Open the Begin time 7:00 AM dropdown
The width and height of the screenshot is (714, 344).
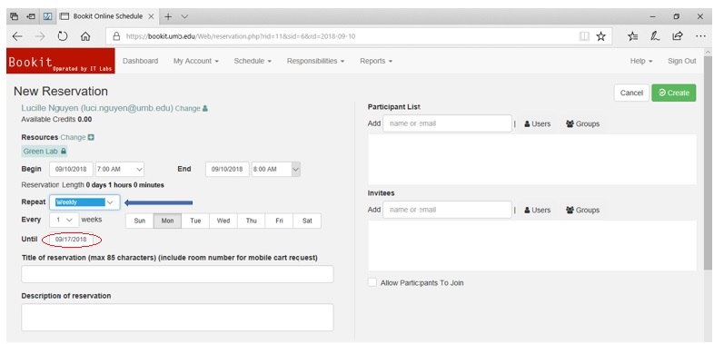pyautogui.click(x=120, y=169)
